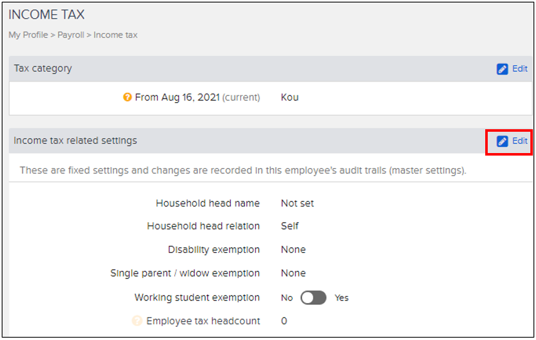Image resolution: width=536 pixels, height=340 pixels.
Task: Click the Employee tax headcount value 0
Action: coord(284,321)
